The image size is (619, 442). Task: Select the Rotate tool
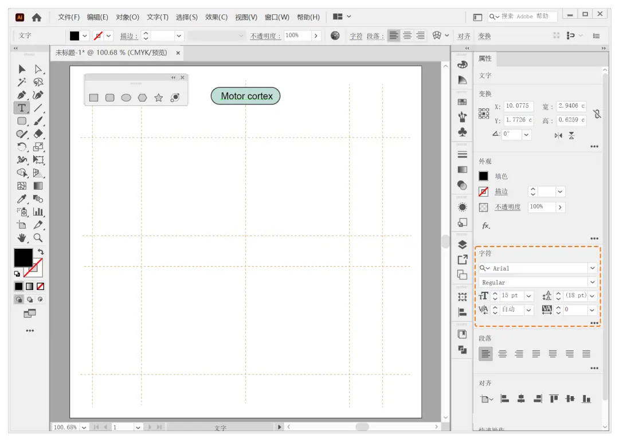point(22,147)
